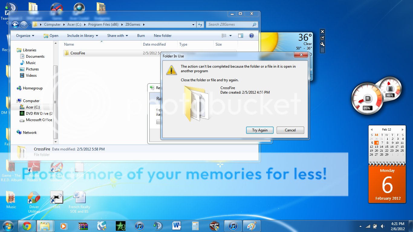Expand the Organize dropdown menu
Image resolution: width=413 pixels, height=232 pixels.
[x=25, y=36]
